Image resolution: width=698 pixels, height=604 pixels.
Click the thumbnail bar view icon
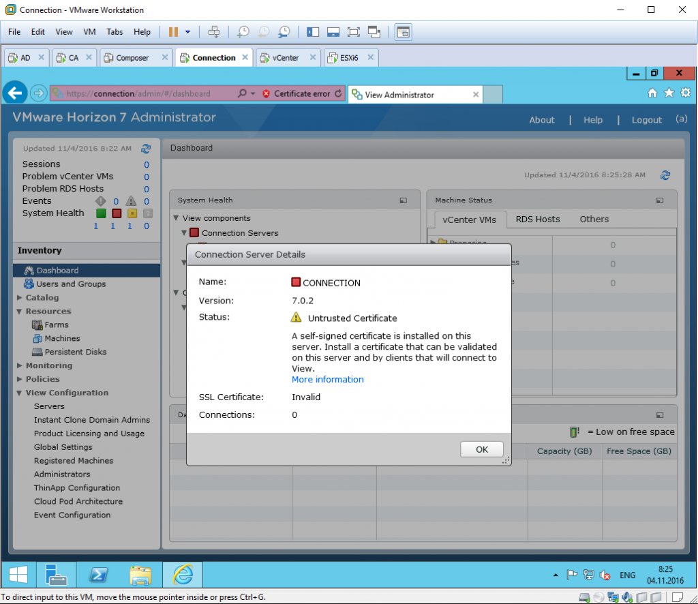pyautogui.click(x=333, y=31)
